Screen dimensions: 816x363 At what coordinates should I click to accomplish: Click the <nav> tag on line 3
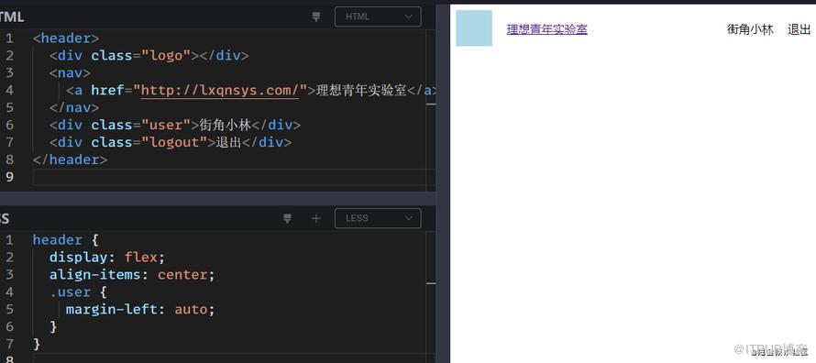tap(71, 72)
